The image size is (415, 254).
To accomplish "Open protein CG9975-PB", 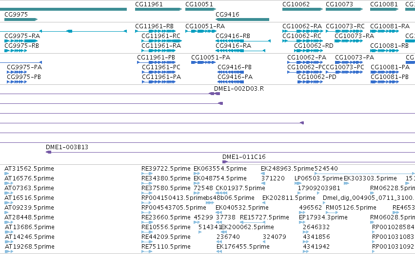I will pyautogui.click(x=17, y=82).
